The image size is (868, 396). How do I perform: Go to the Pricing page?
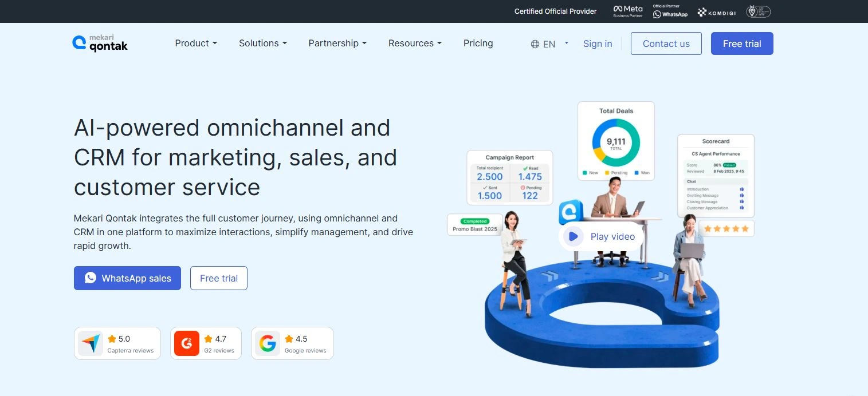pyautogui.click(x=478, y=43)
